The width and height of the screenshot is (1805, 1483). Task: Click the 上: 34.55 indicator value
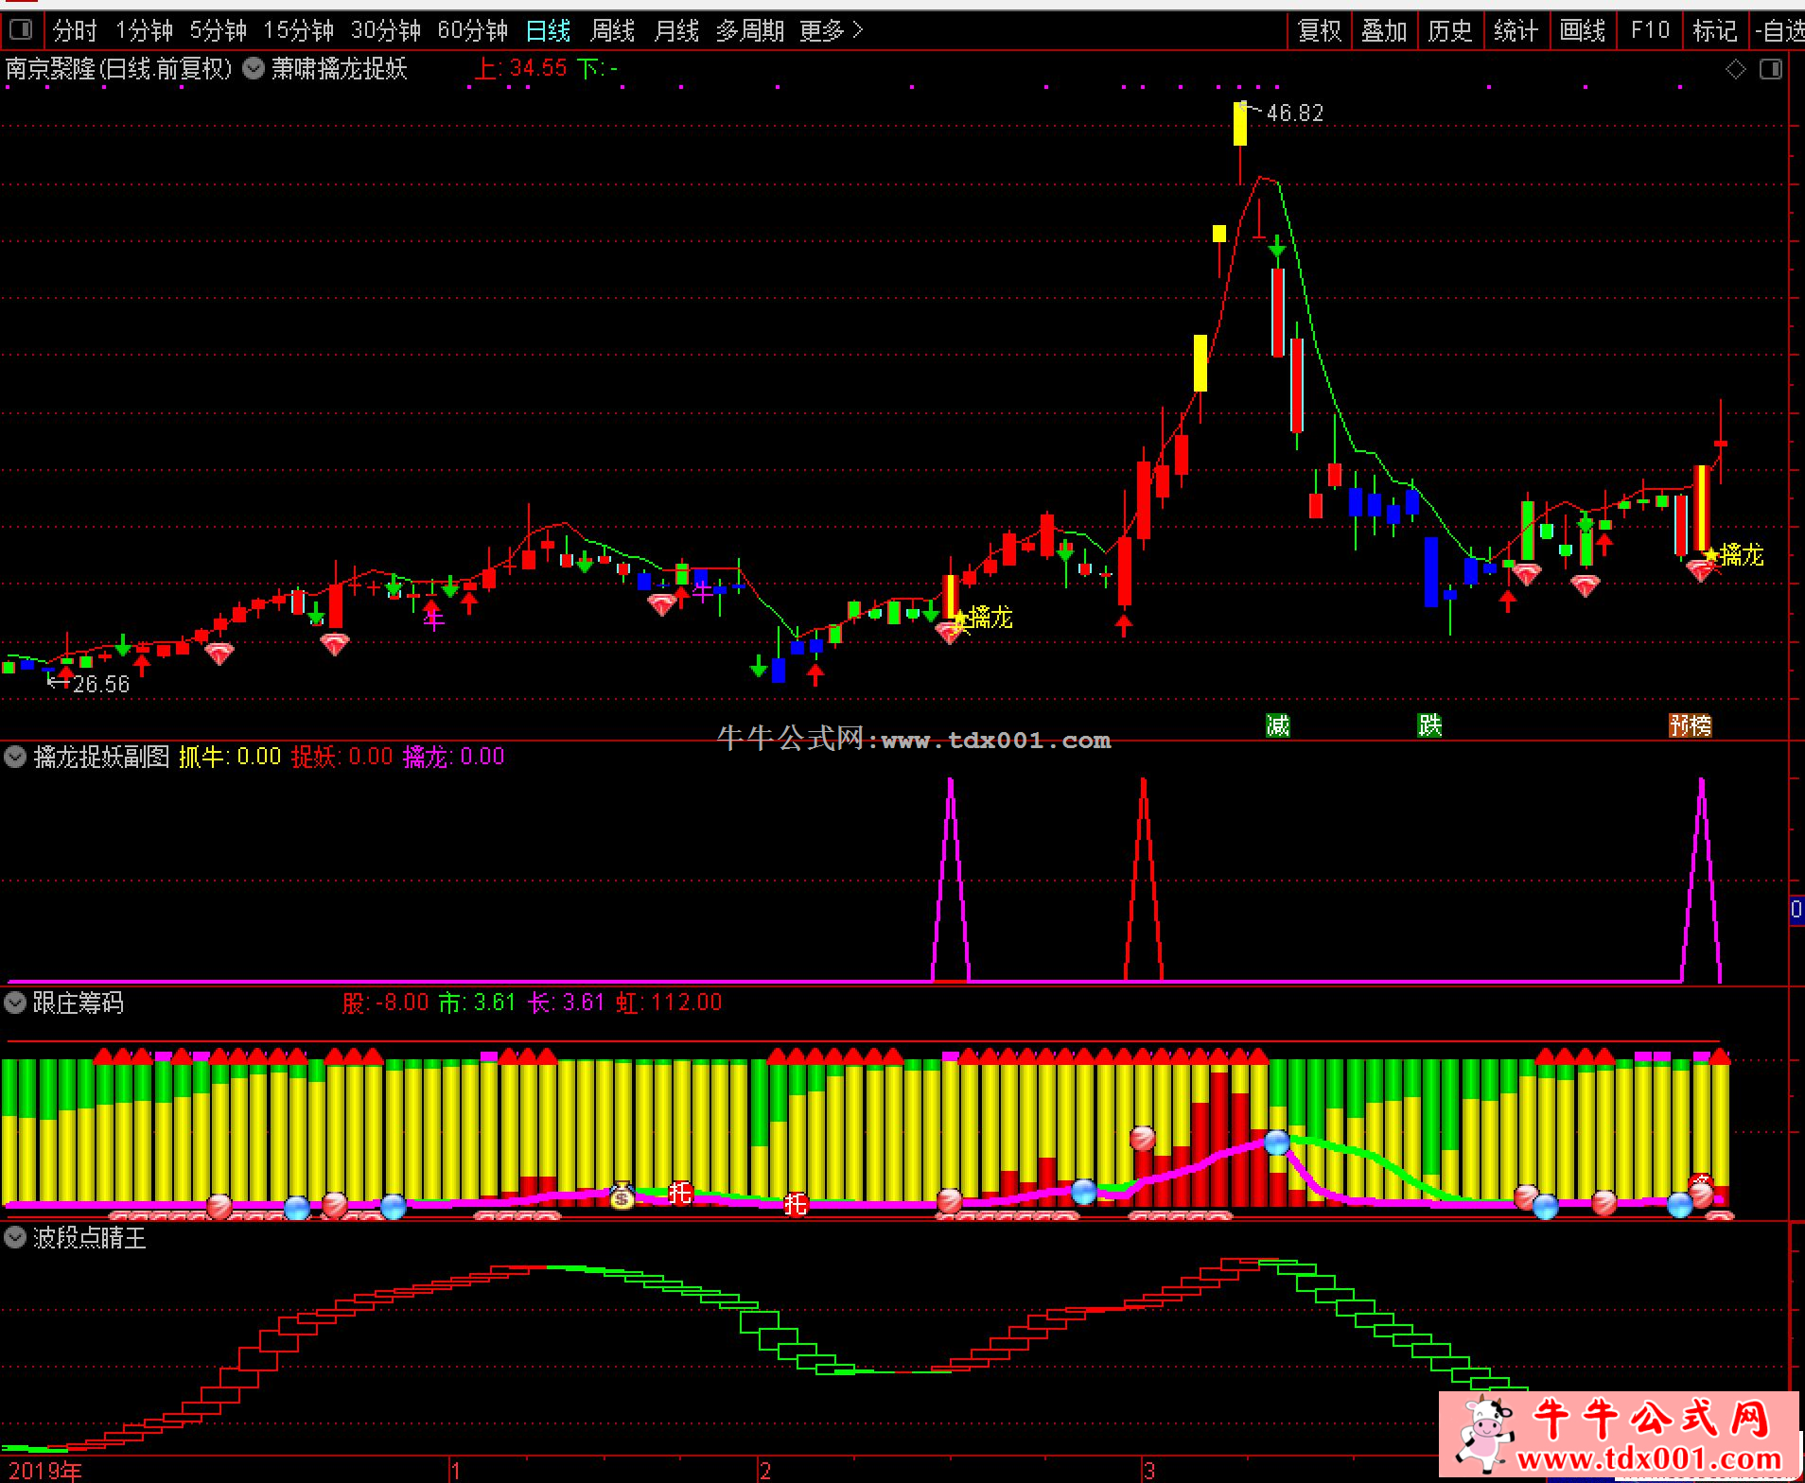[x=521, y=68]
